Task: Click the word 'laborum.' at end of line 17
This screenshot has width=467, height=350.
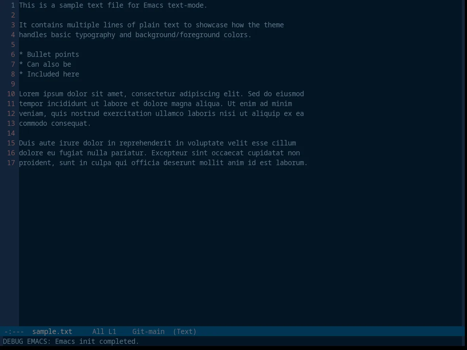Action: (292, 163)
